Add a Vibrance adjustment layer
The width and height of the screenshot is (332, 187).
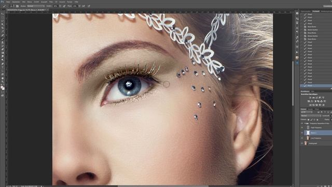(x=323, y=98)
